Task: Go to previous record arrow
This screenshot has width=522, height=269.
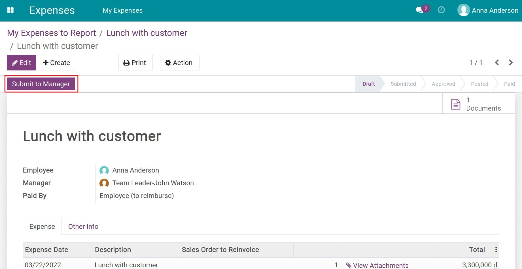Action: [497, 63]
